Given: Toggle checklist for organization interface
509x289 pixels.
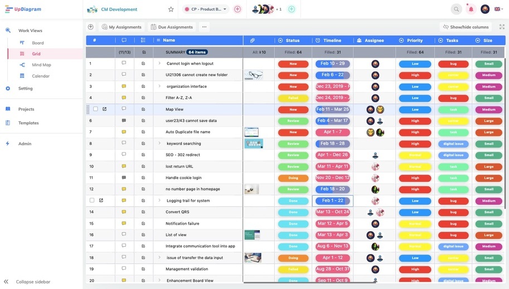Looking at the screenshot, I should tap(143, 86).
